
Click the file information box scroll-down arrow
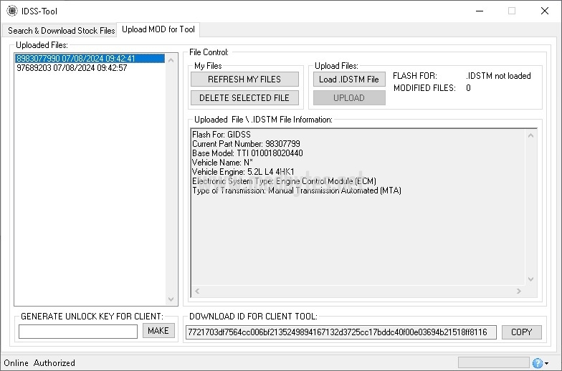[531, 279]
